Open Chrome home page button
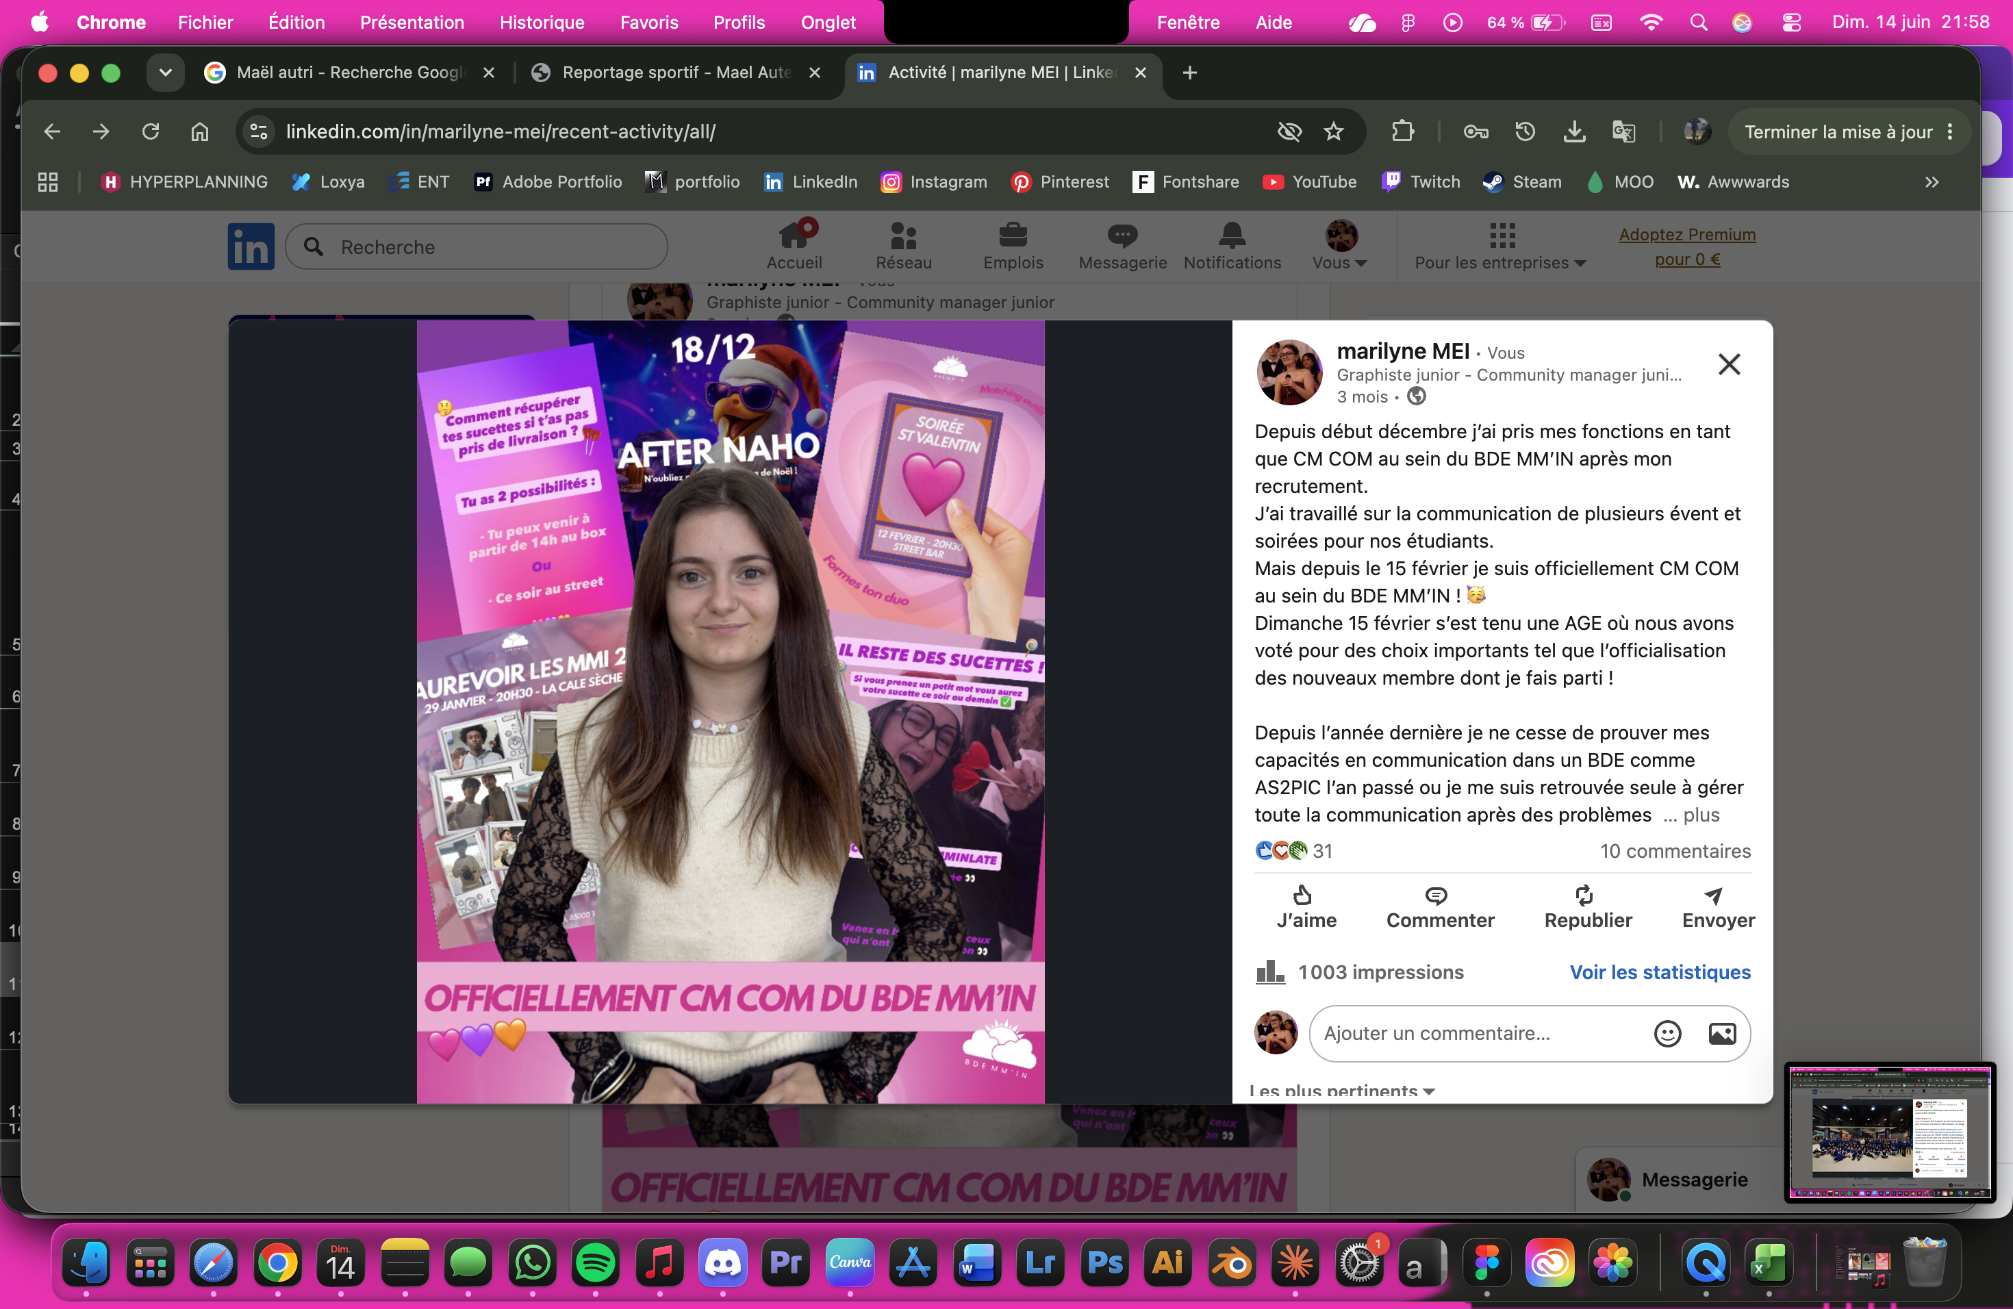 200,131
